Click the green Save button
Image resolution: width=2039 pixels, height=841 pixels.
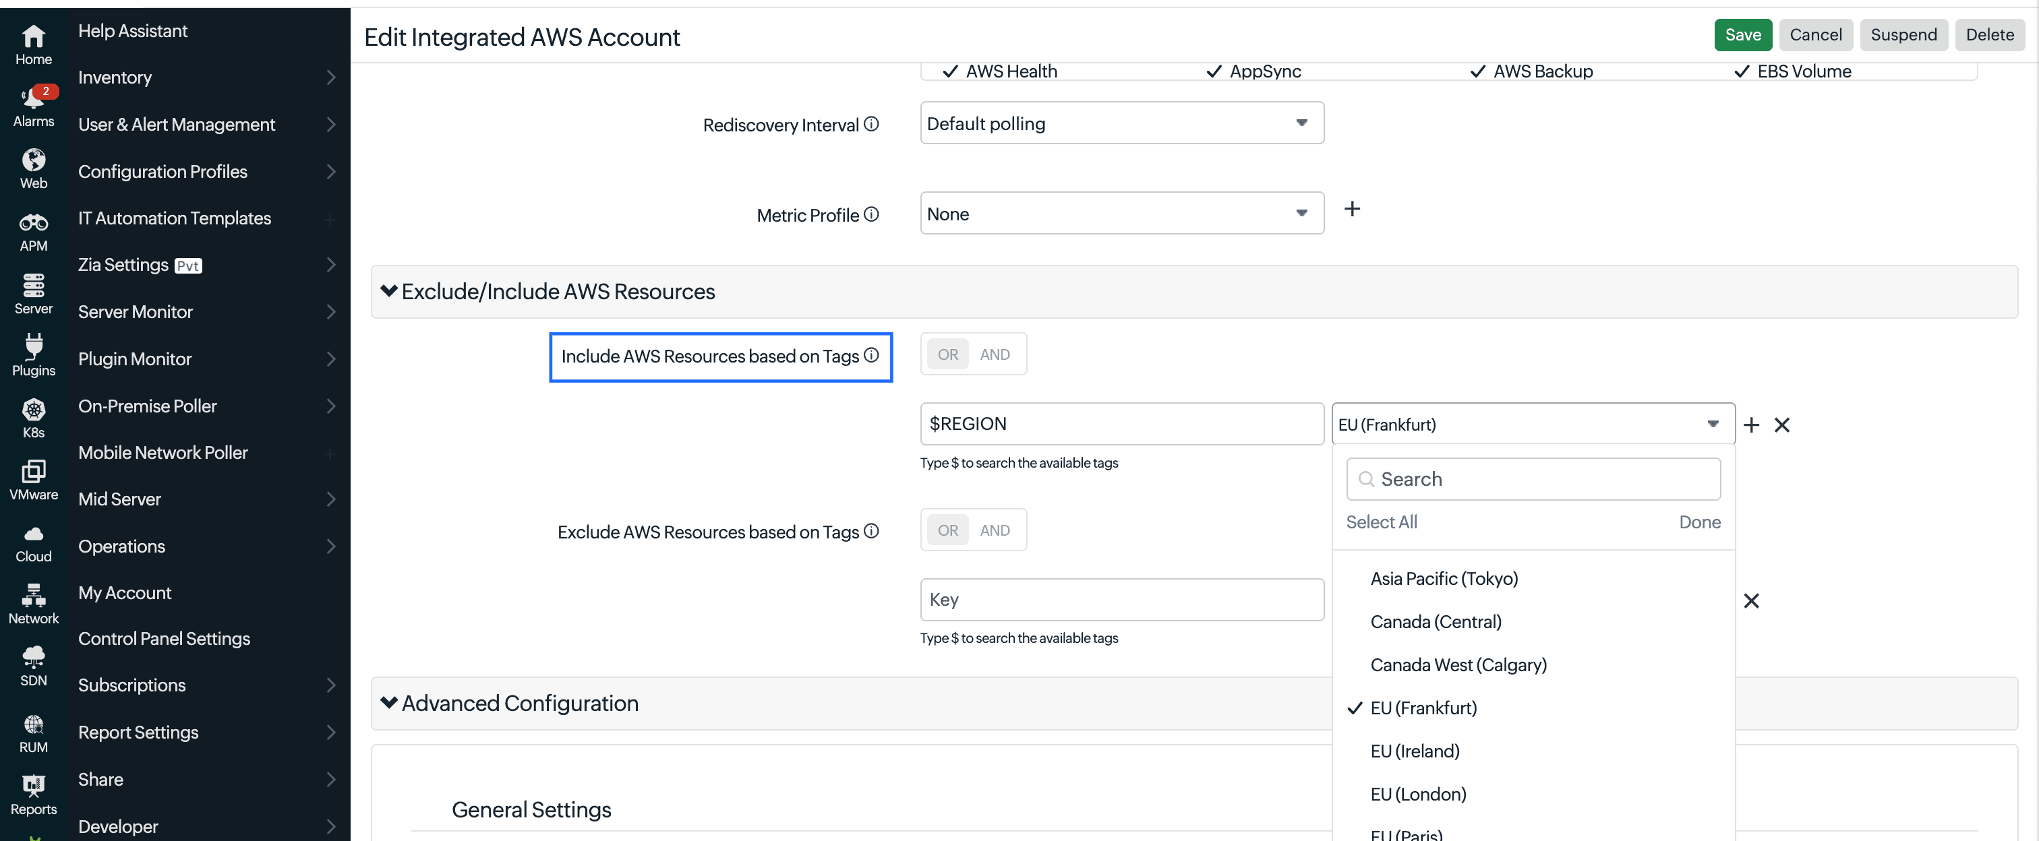pos(1742,35)
